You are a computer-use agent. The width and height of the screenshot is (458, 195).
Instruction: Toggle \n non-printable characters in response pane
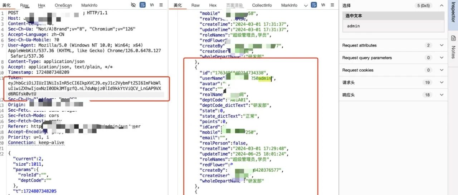point(323,5)
